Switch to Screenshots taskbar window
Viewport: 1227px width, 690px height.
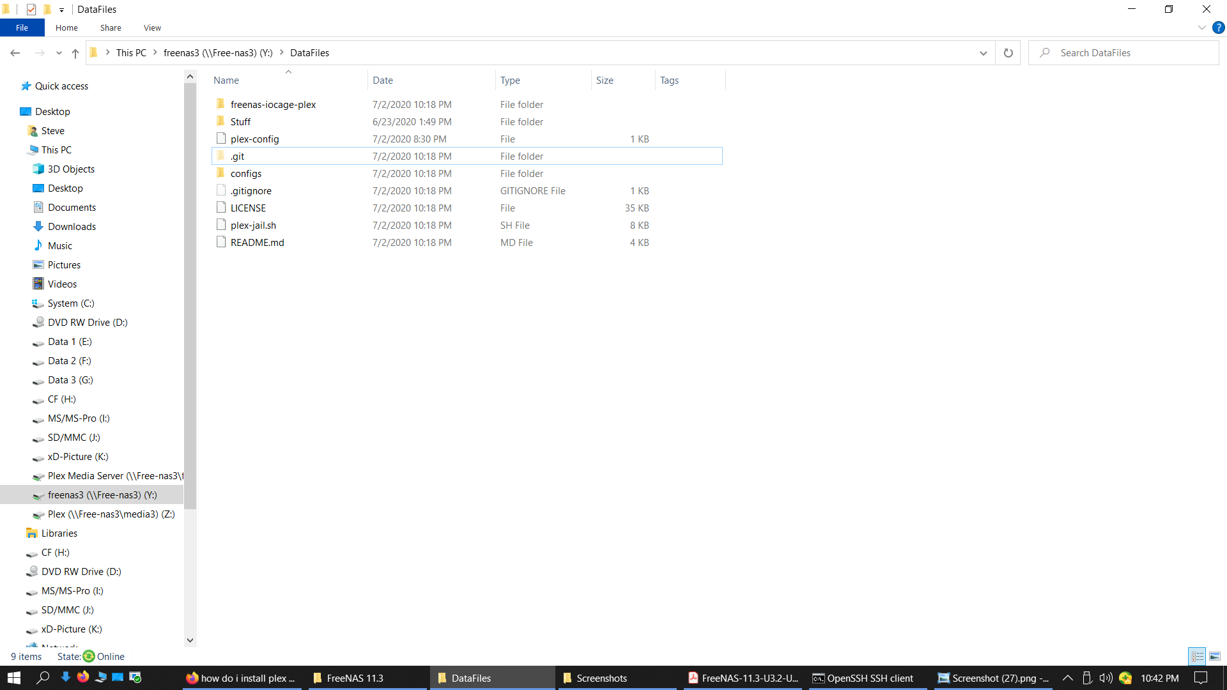pyautogui.click(x=616, y=678)
